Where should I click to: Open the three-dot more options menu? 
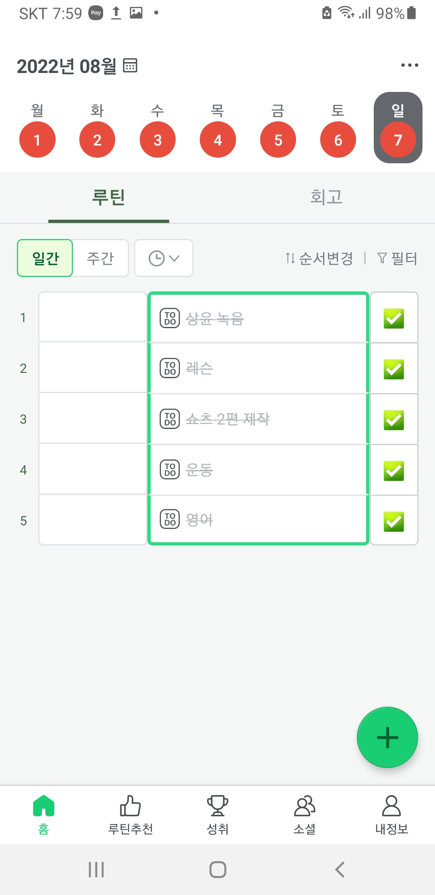pos(409,65)
